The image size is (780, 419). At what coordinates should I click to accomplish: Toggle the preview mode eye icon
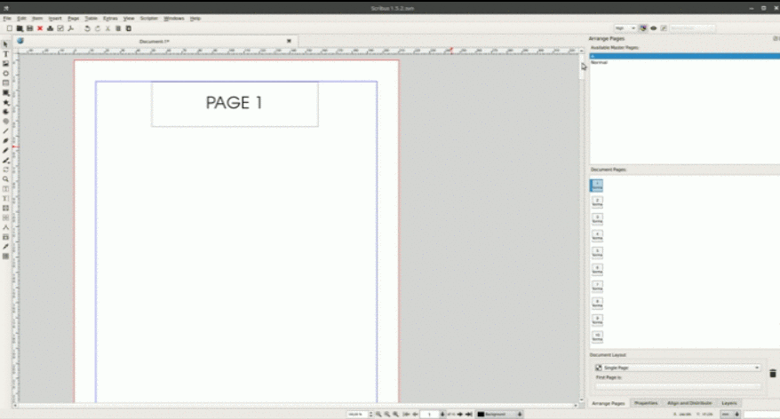click(653, 28)
